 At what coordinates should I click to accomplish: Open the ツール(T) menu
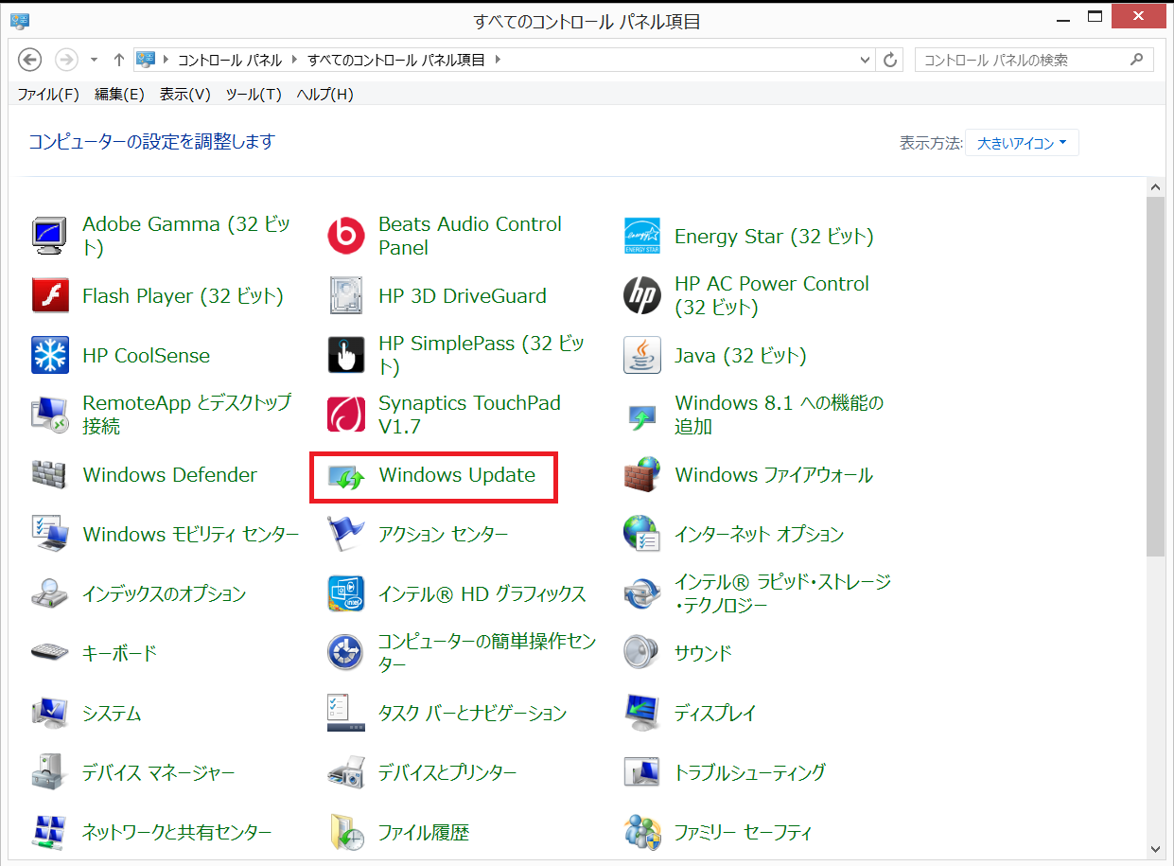254,94
